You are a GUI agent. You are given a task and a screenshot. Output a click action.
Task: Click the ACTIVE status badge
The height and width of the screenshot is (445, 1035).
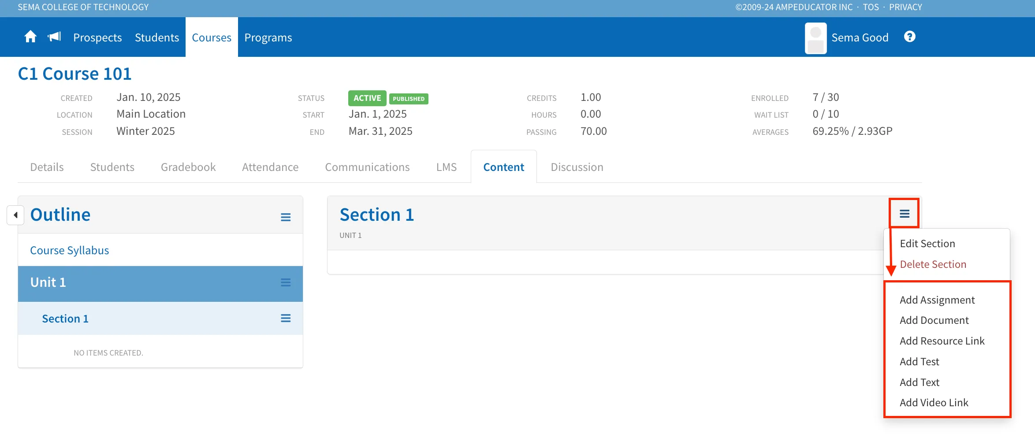pyautogui.click(x=367, y=98)
